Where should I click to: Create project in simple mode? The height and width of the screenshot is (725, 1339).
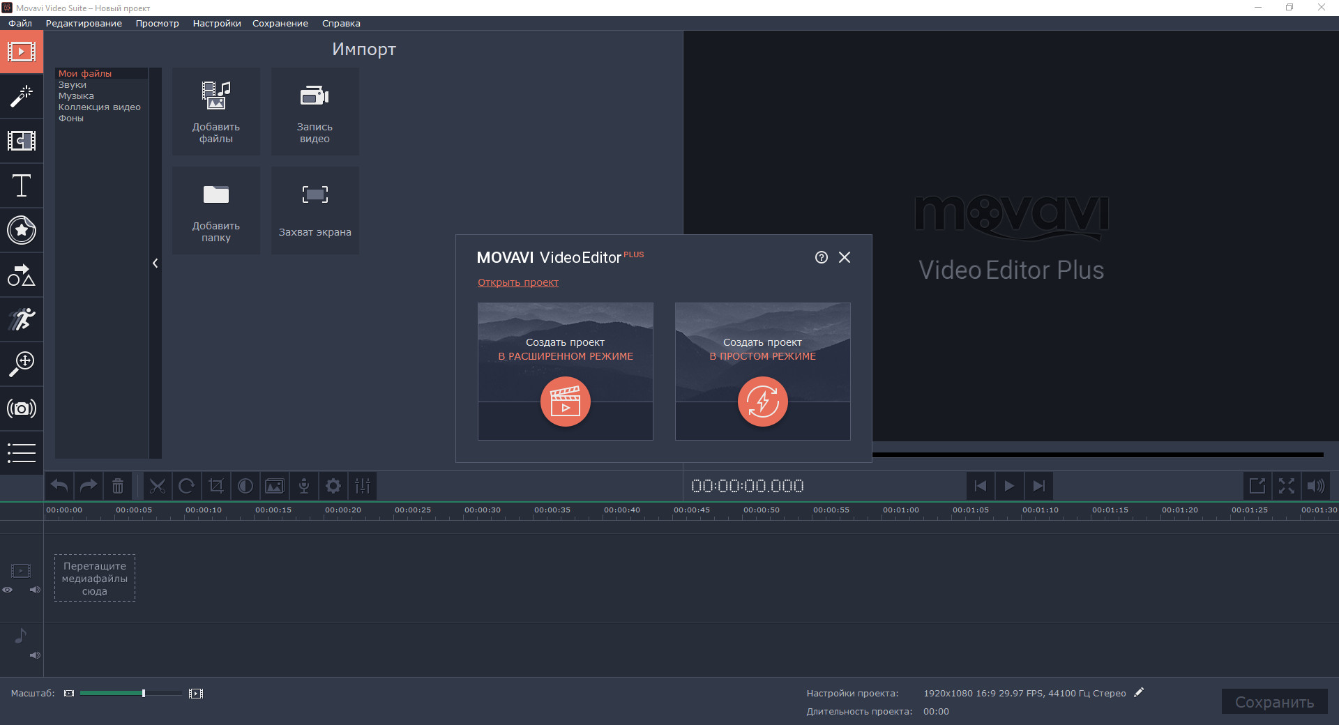[763, 371]
